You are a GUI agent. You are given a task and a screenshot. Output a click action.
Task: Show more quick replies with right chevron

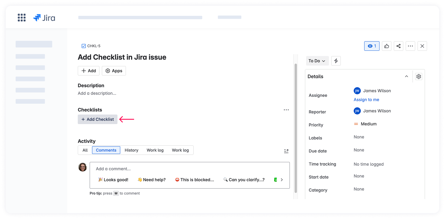(282, 180)
